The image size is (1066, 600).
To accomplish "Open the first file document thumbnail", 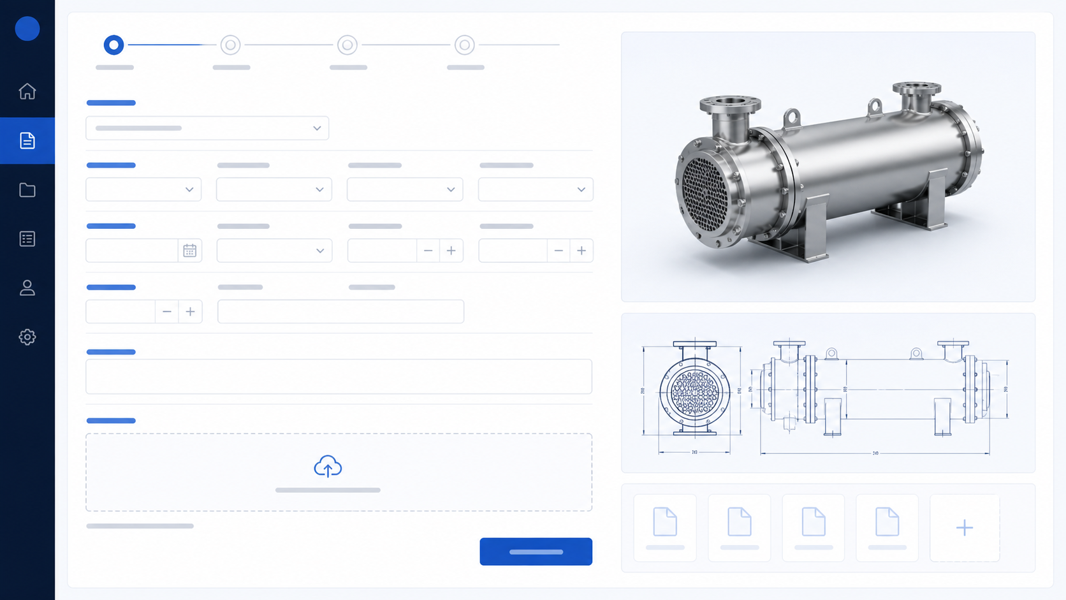I will tap(665, 527).
